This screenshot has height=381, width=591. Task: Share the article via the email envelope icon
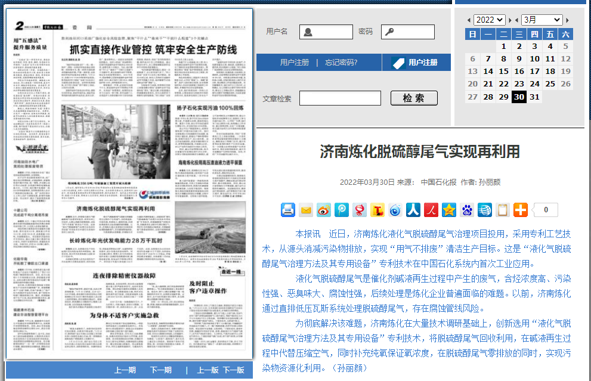click(306, 210)
